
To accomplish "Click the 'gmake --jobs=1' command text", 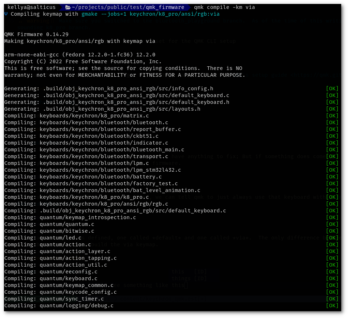I will 104,14.
